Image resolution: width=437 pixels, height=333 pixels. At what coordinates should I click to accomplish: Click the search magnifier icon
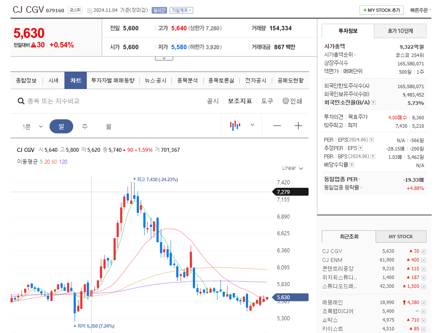[x=21, y=101]
